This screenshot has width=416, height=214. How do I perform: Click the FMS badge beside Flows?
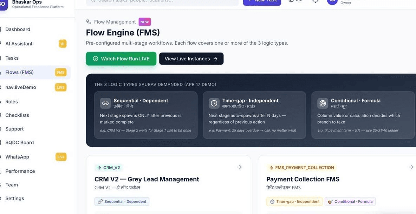pos(61,72)
